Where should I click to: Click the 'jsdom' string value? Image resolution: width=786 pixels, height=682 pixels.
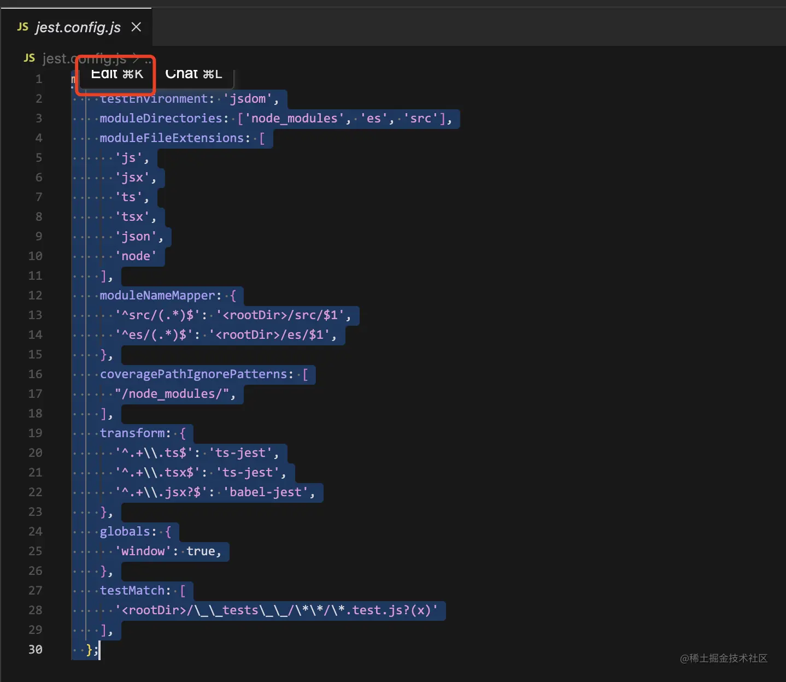[x=248, y=98]
